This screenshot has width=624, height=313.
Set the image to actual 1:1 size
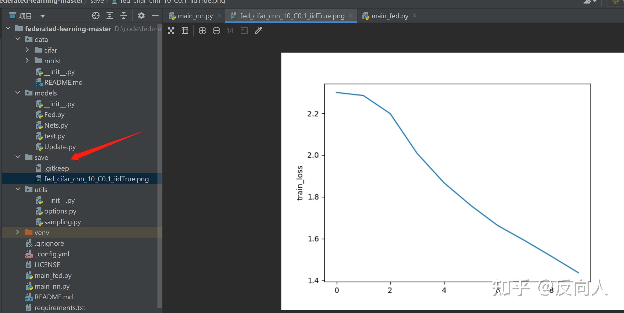coord(230,31)
